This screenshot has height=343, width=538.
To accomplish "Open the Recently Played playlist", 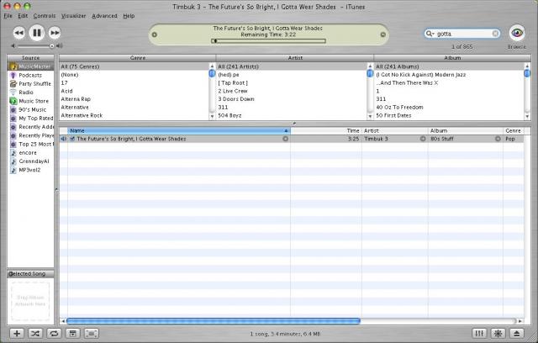I will point(30,135).
